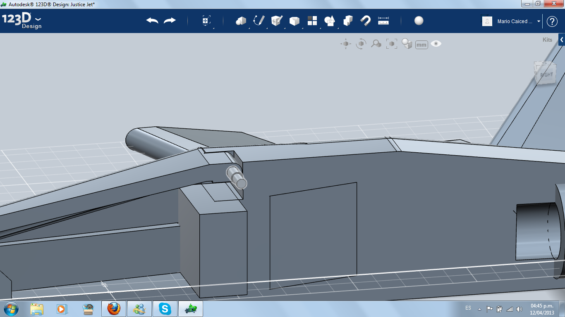The image size is (565, 317).
Task: Open the Action Center flag icon
Action: coord(489,309)
